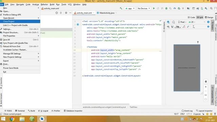The height and width of the screenshot is (122, 217).
Task: Click the select opened file target icon
Action: coord(57,13)
